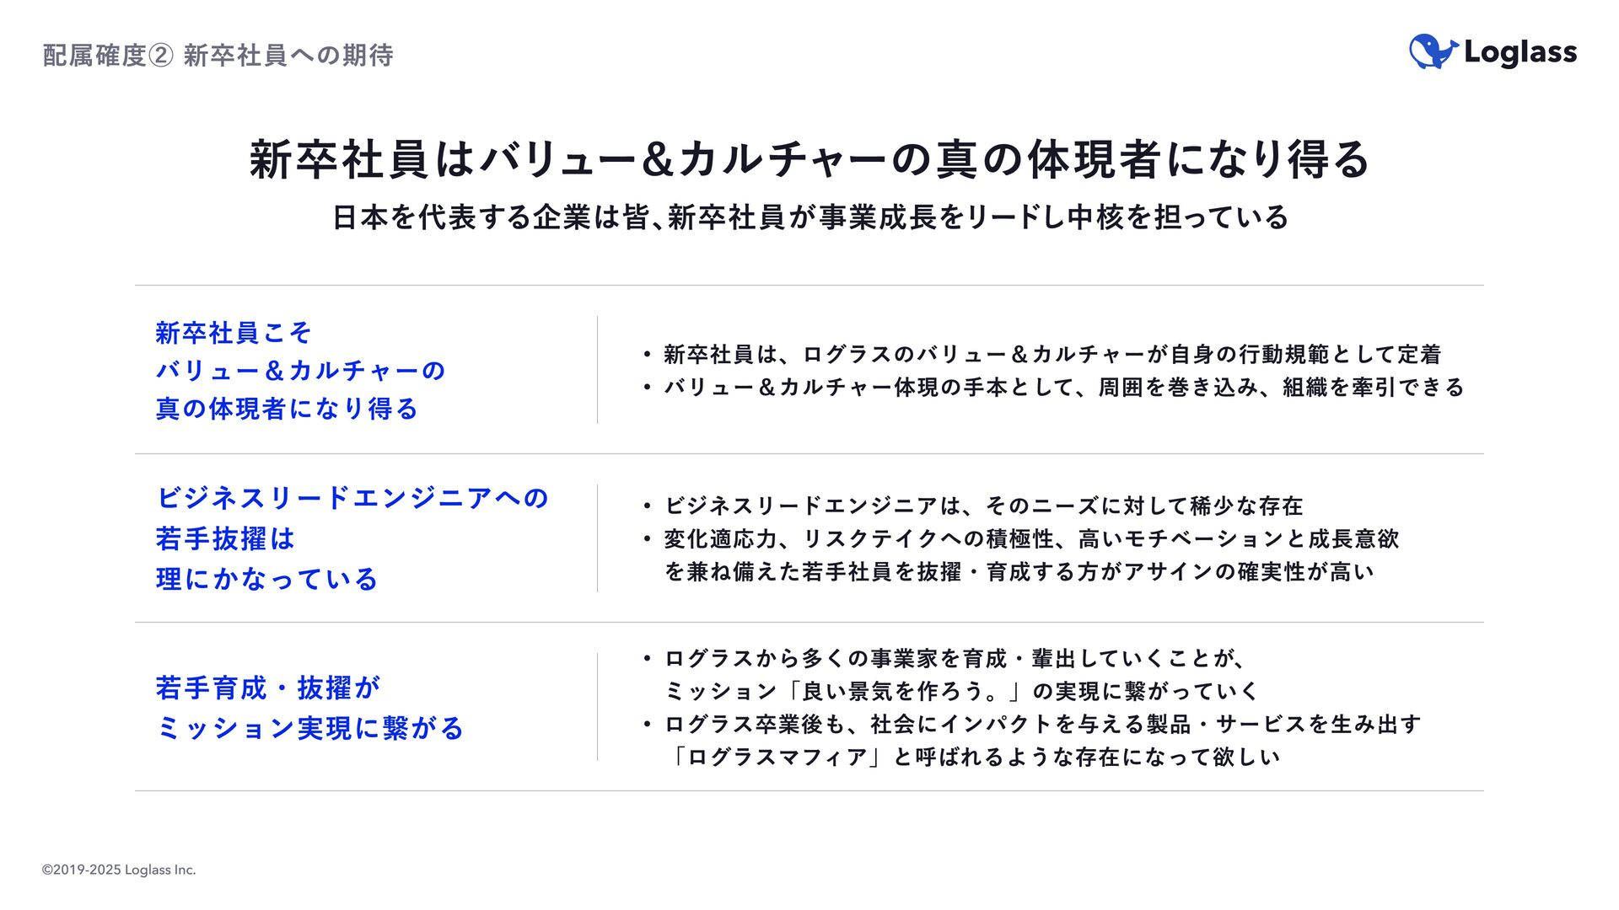
Task: Select the slide header 配属確度② 新卒社員への期待
Action: tap(218, 56)
